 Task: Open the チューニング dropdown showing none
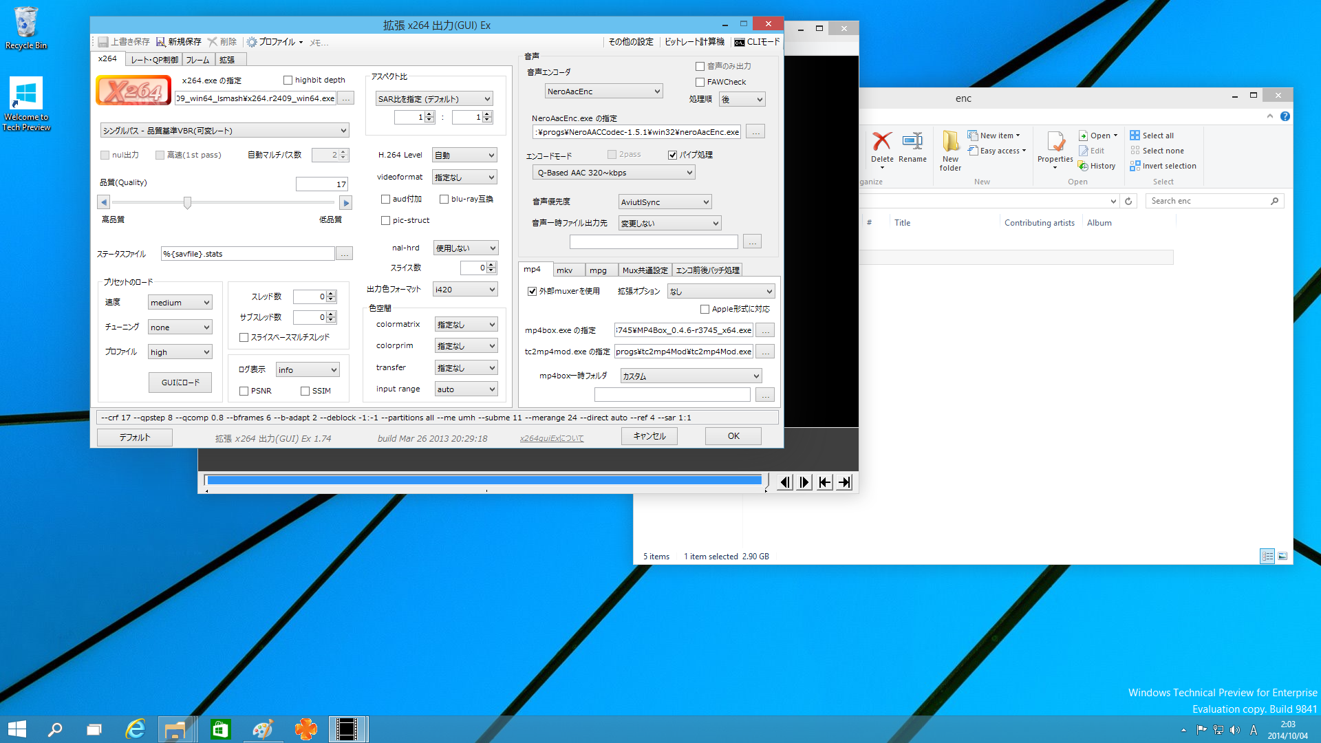coord(180,327)
